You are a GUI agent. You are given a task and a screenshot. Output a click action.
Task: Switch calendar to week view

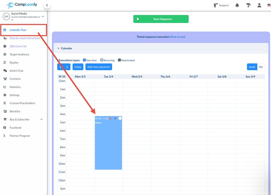pos(252,67)
